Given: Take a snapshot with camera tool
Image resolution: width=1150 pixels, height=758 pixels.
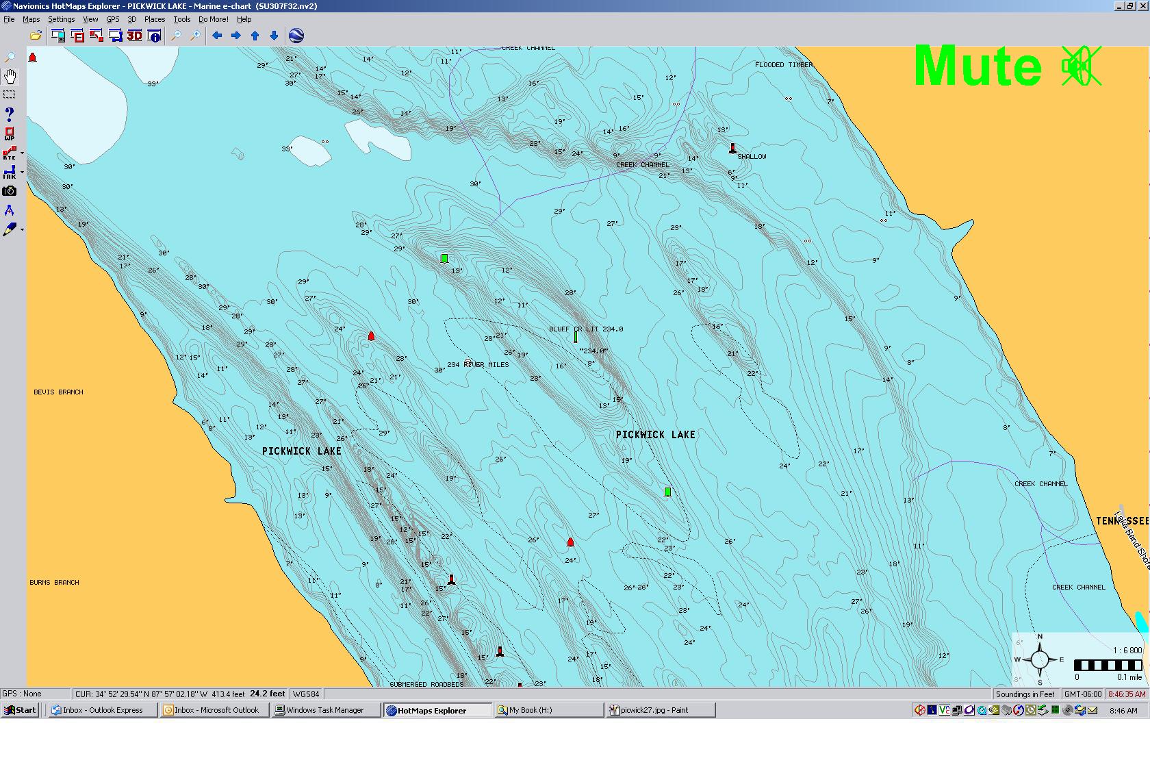Looking at the screenshot, I should (x=10, y=191).
